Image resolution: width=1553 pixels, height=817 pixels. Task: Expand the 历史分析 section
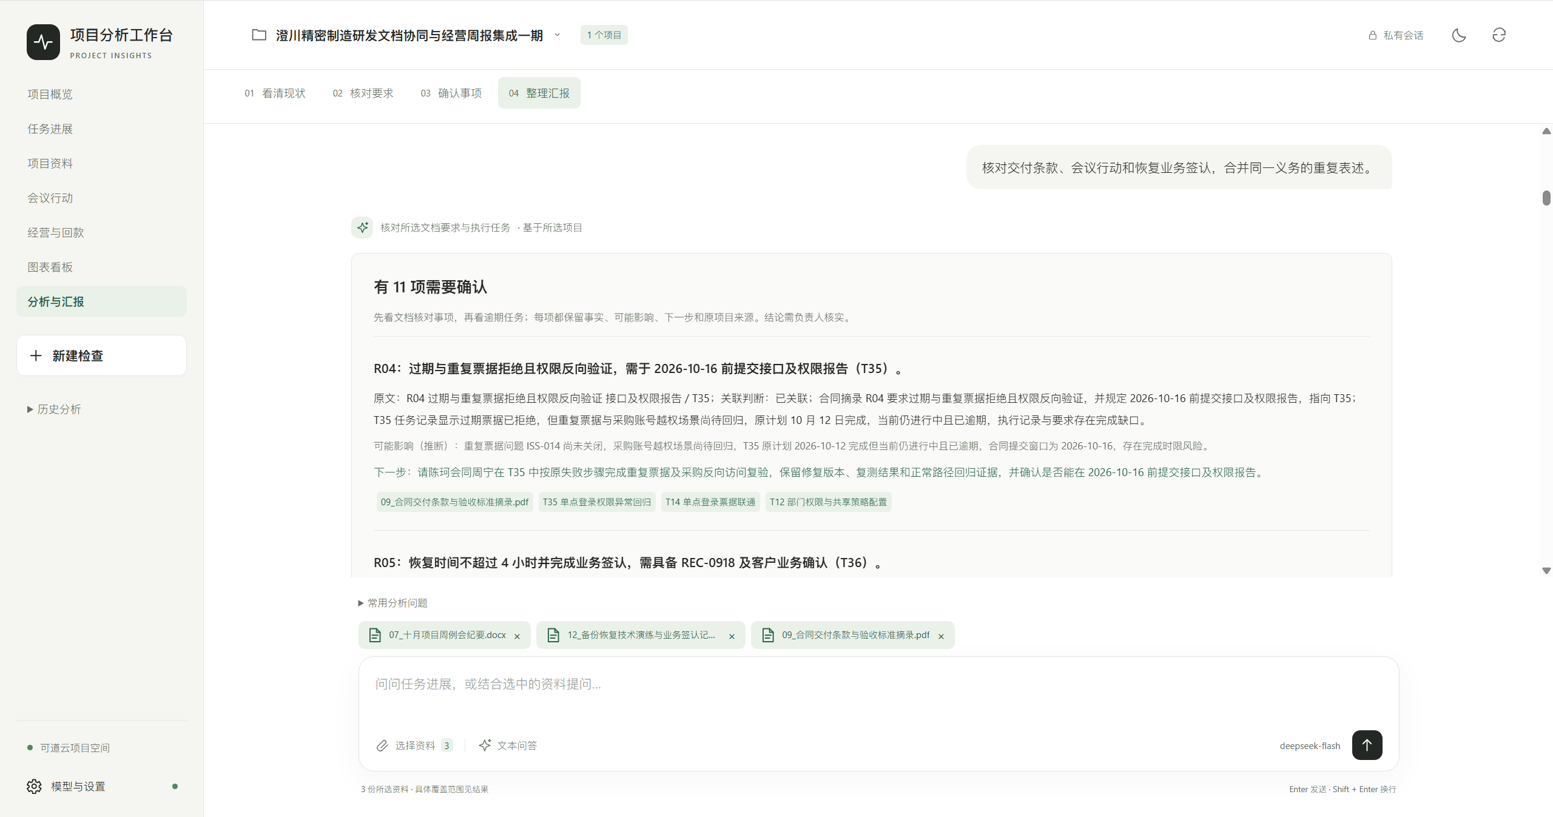coord(54,409)
